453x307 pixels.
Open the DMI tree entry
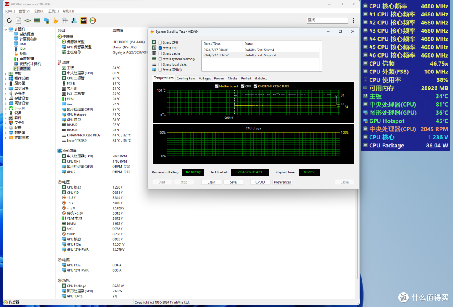23,44
